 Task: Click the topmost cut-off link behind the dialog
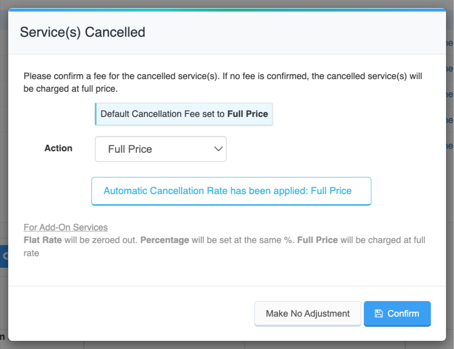tap(449, 43)
